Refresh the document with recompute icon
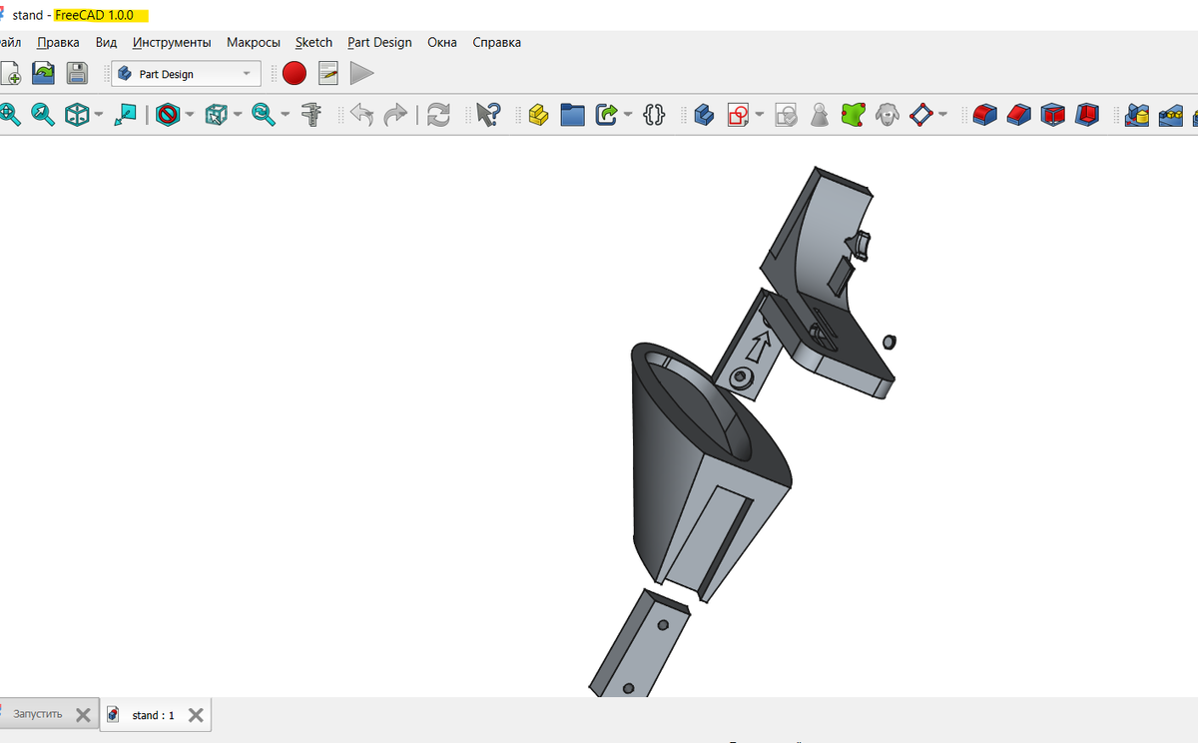 pyautogui.click(x=438, y=115)
